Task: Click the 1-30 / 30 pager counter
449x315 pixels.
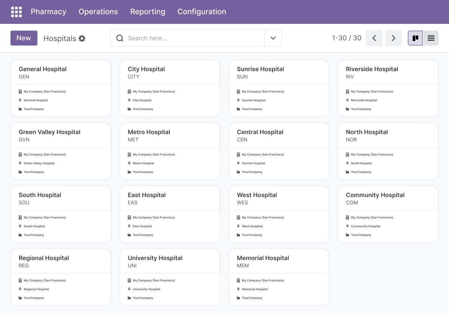Action: click(347, 38)
